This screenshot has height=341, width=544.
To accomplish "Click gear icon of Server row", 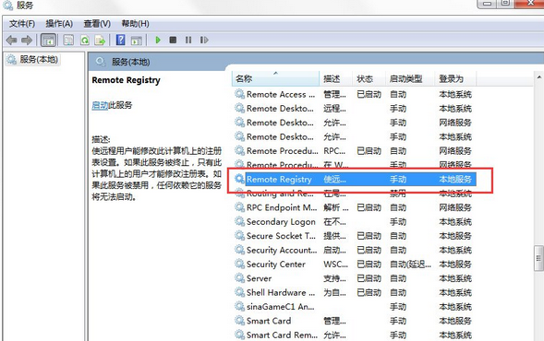I will tap(239, 278).
